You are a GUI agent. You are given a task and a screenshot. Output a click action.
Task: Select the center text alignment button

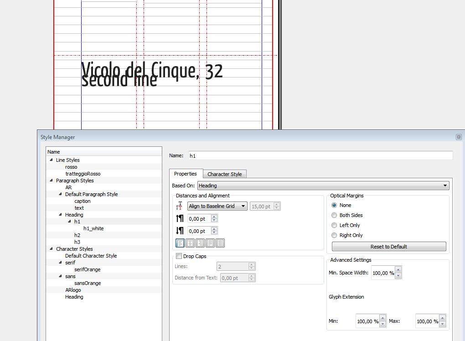(x=191, y=243)
